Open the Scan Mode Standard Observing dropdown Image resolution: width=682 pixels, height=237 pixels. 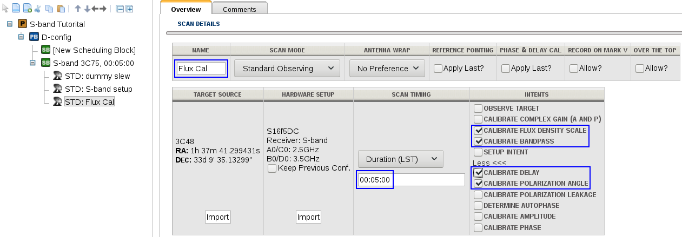[287, 69]
